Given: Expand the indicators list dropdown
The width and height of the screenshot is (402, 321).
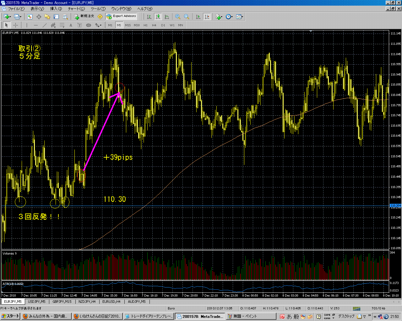Looking at the screenshot, I should click(x=219, y=17).
